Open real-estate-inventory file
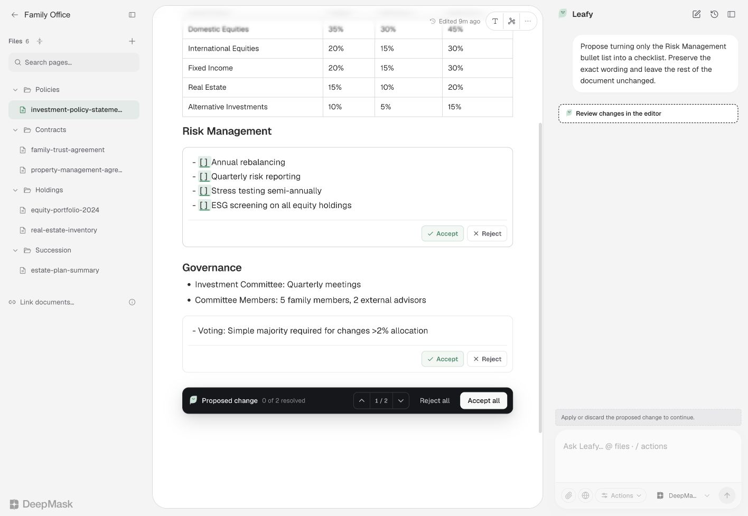This screenshot has width=748, height=516. coord(74,230)
